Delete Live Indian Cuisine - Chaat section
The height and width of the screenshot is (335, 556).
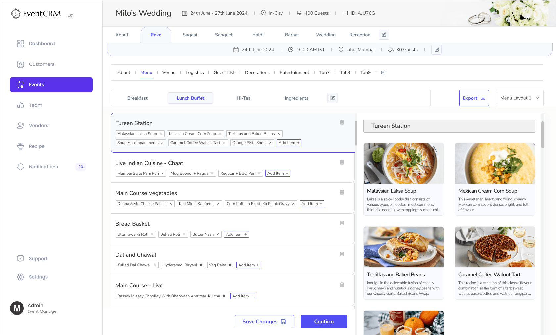(x=342, y=162)
